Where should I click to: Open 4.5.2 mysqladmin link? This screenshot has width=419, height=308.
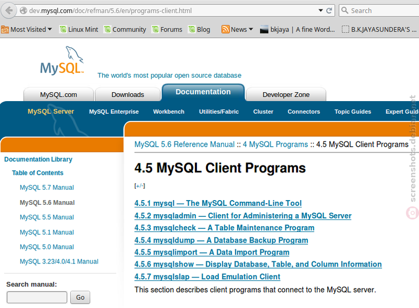[x=243, y=216]
